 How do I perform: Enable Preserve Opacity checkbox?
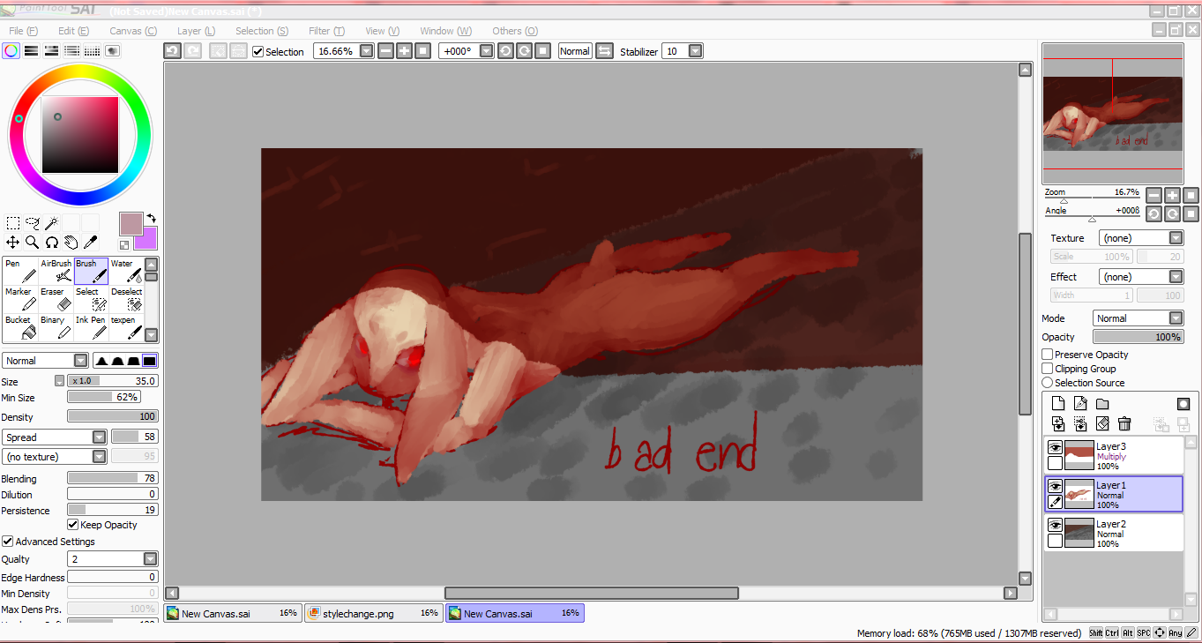[x=1048, y=355]
